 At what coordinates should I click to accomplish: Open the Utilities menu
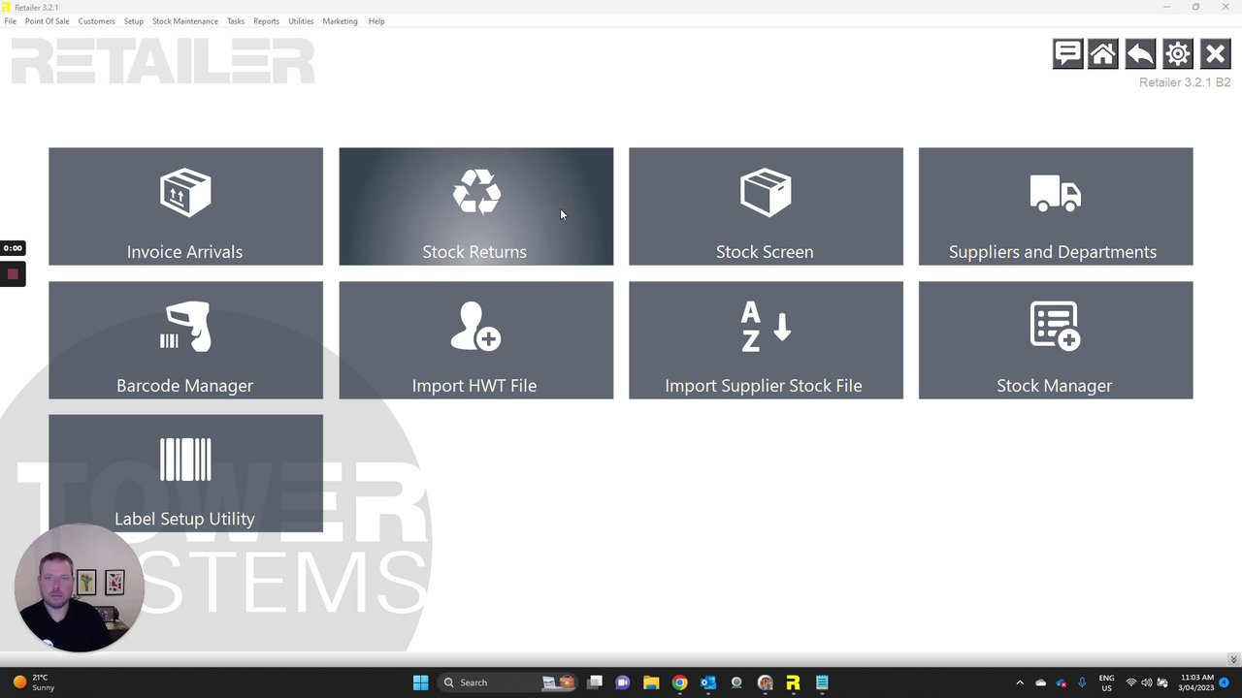[x=301, y=21]
